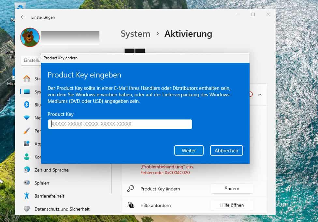Screen dimensions: 318x222
Task: Click the Start home icon in sidebar
Action: (27, 79)
